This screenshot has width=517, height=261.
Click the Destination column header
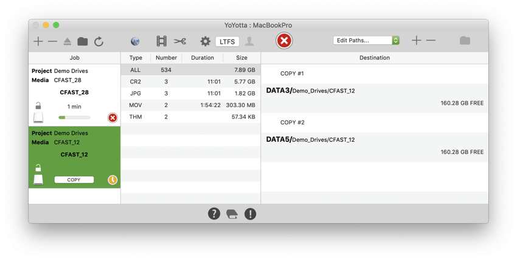[375, 58]
